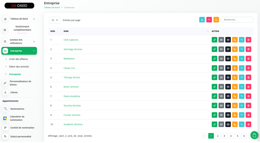Click the Google calendar icon beside Calendrier de nomination
This screenshot has height=143, width=260.
[x=5, y=118]
